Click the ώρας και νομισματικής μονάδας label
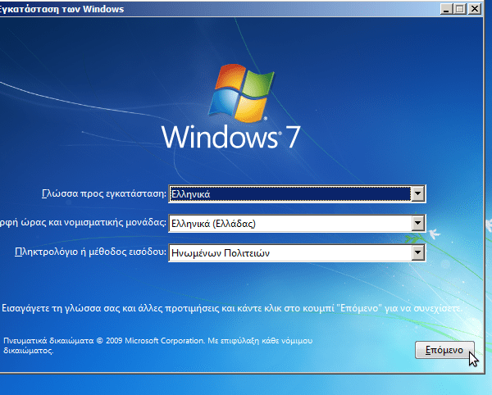Viewport: 492px width, 395px height. (x=83, y=223)
